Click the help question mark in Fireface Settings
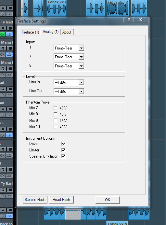Screen dimensions: 166x225 (129, 20)
